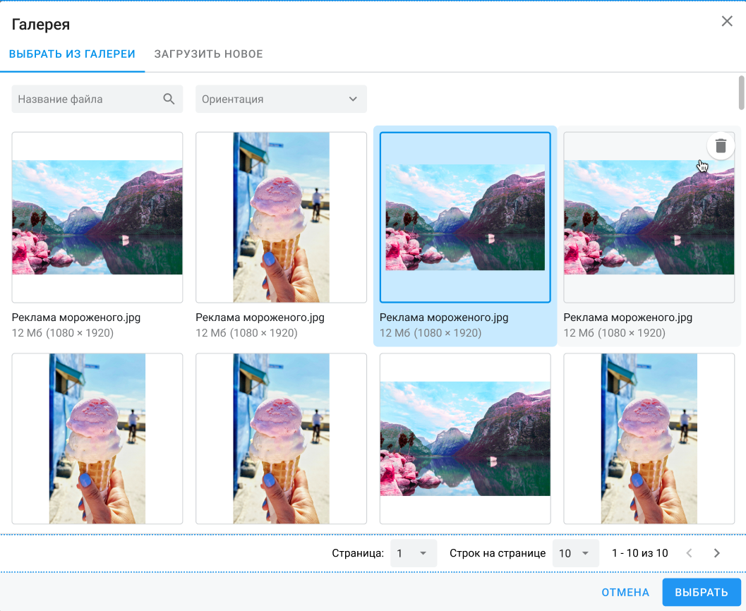746x611 pixels.
Task: Click the gallery vertical scrollbar
Action: (x=741, y=92)
